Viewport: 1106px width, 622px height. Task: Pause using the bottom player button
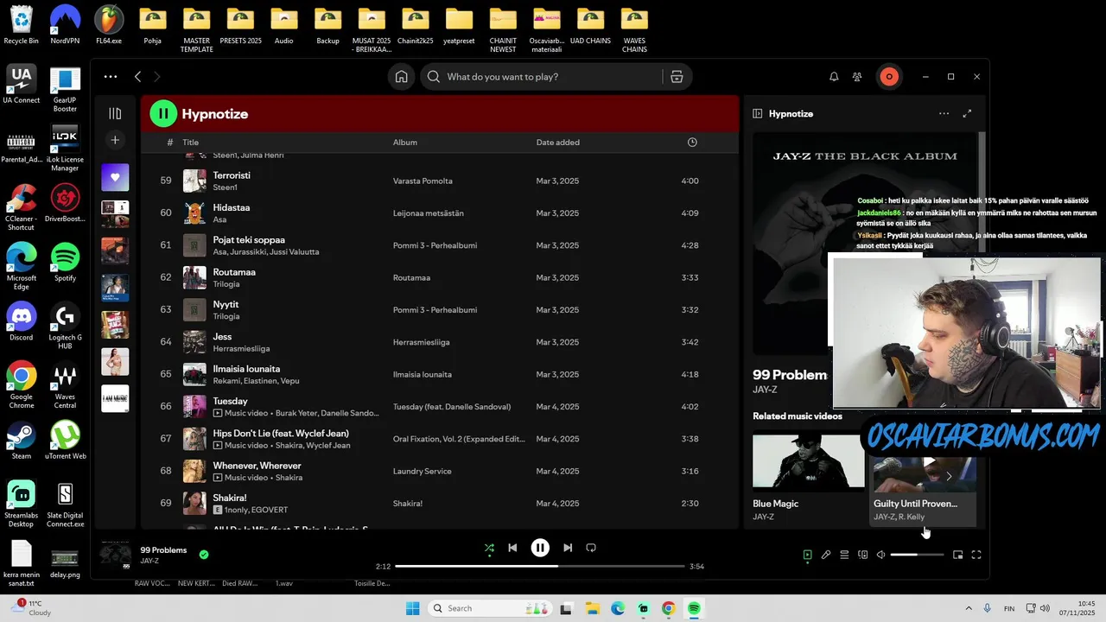tap(540, 548)
